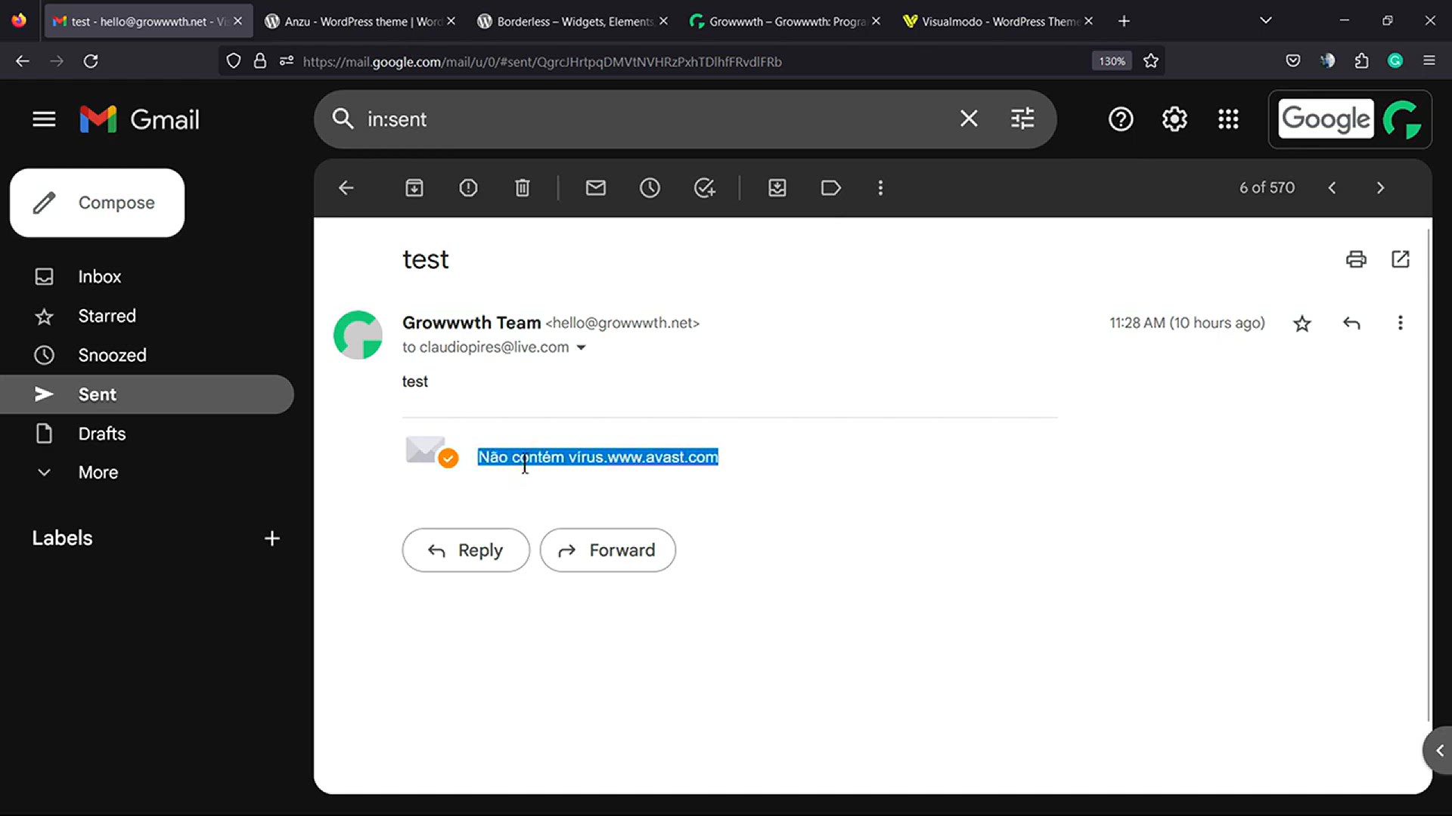Screen dimensions: 1452x816
Task: Star the test message
Action: tap(1302, 323)
